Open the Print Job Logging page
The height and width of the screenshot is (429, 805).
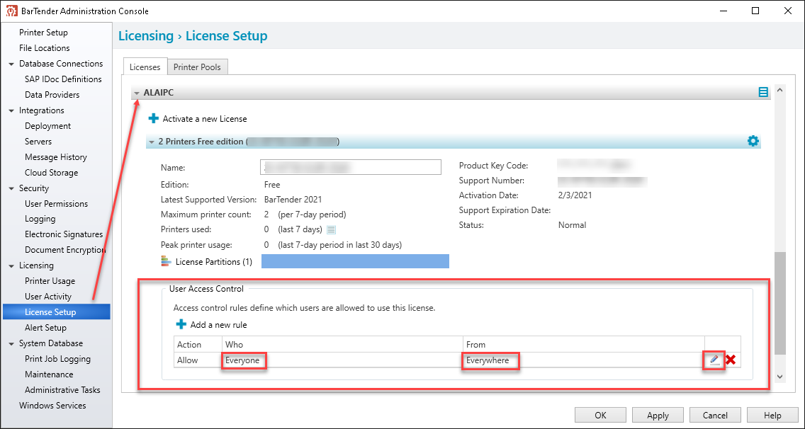click(x=57, y=359)
